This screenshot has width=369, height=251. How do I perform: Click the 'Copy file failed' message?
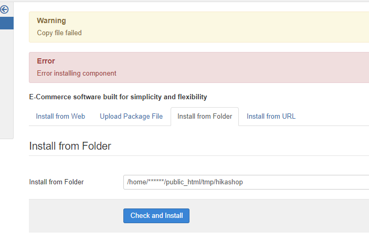[59, 33]
